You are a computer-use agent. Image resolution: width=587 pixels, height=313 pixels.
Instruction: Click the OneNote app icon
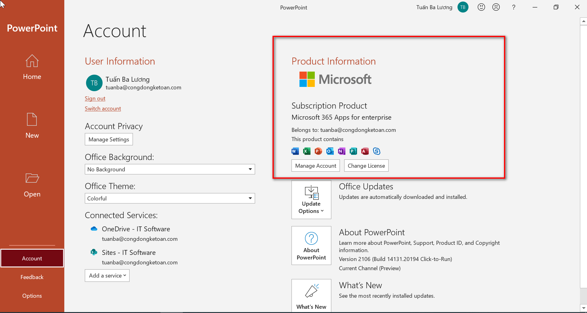[342, 151]
